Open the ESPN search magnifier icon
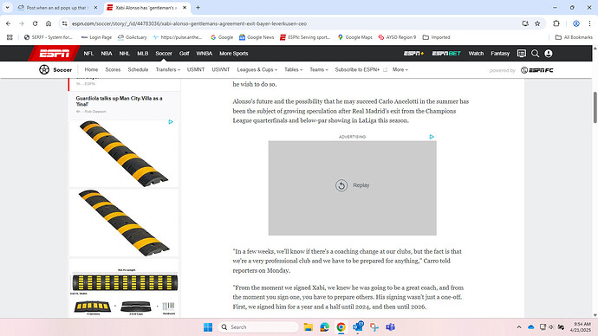Viewport: 598px width, 336px height. click(x=535, y=54)
